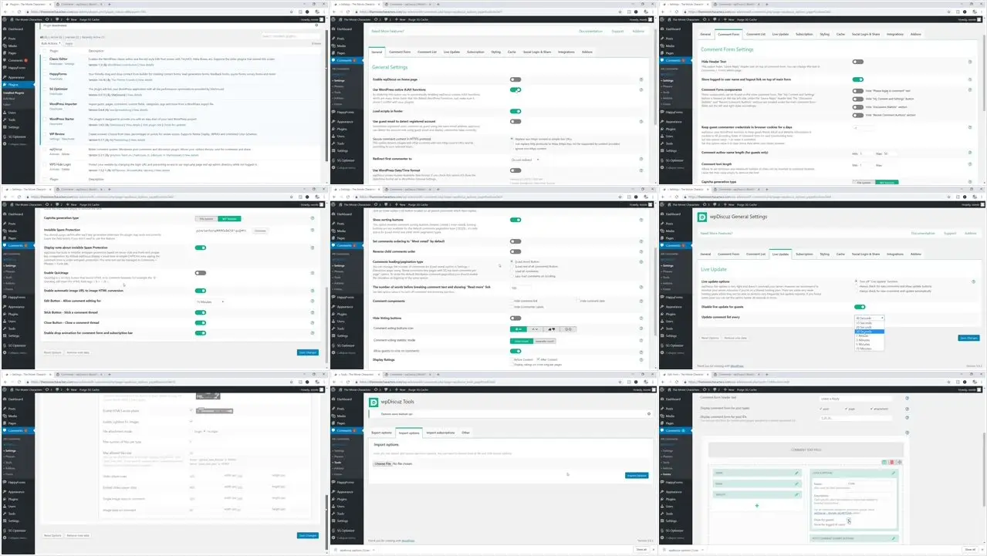The width and height of the screenshot is (987, 556).
Task: Open Pages in General Settings panel sidebar
Action: [341, 53]
